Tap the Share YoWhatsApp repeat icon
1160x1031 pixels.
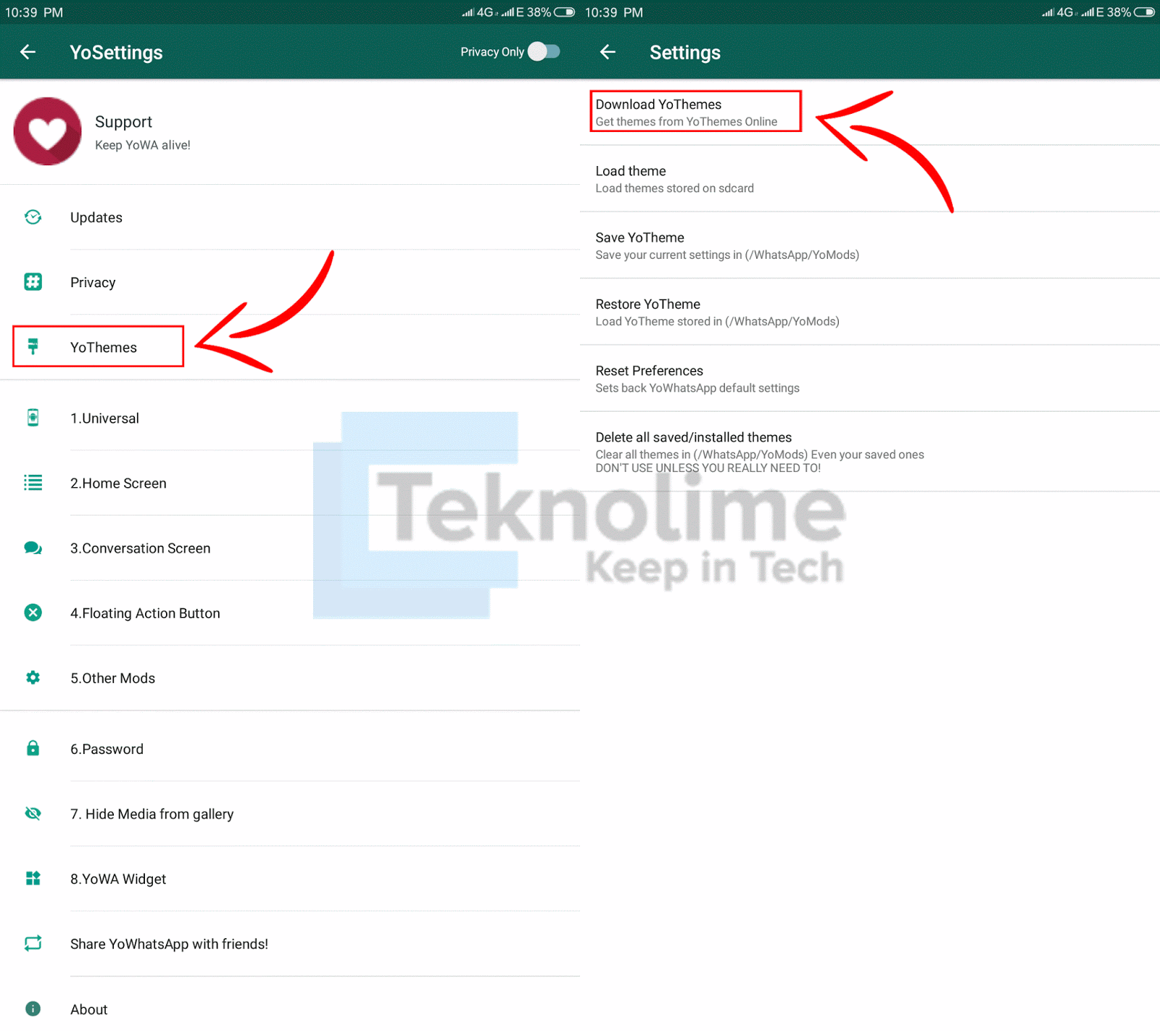tap(33, 943)
